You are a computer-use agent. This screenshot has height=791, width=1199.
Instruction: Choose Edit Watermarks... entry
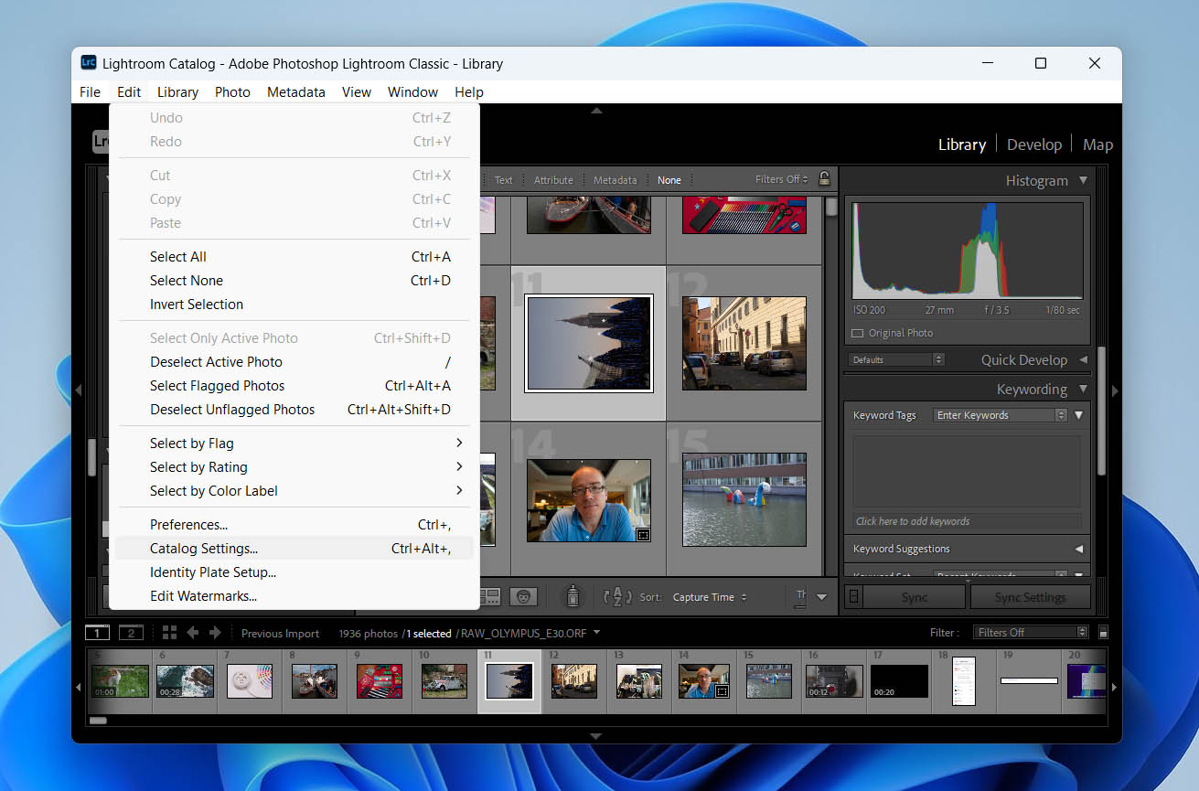tap(294, 596)
